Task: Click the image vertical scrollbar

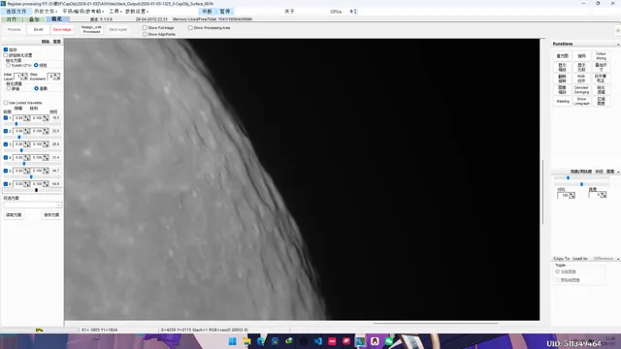Action: (x=542, y=192)
